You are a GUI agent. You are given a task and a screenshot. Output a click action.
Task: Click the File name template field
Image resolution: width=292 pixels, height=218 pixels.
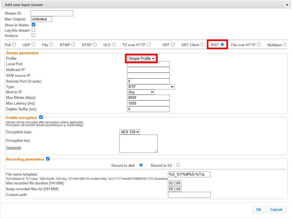pos(189,174)
